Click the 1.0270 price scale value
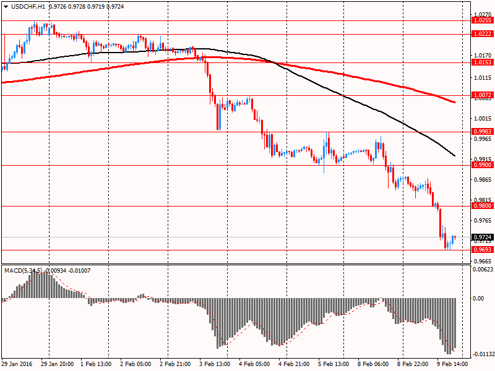 click(x=483, y=14)
